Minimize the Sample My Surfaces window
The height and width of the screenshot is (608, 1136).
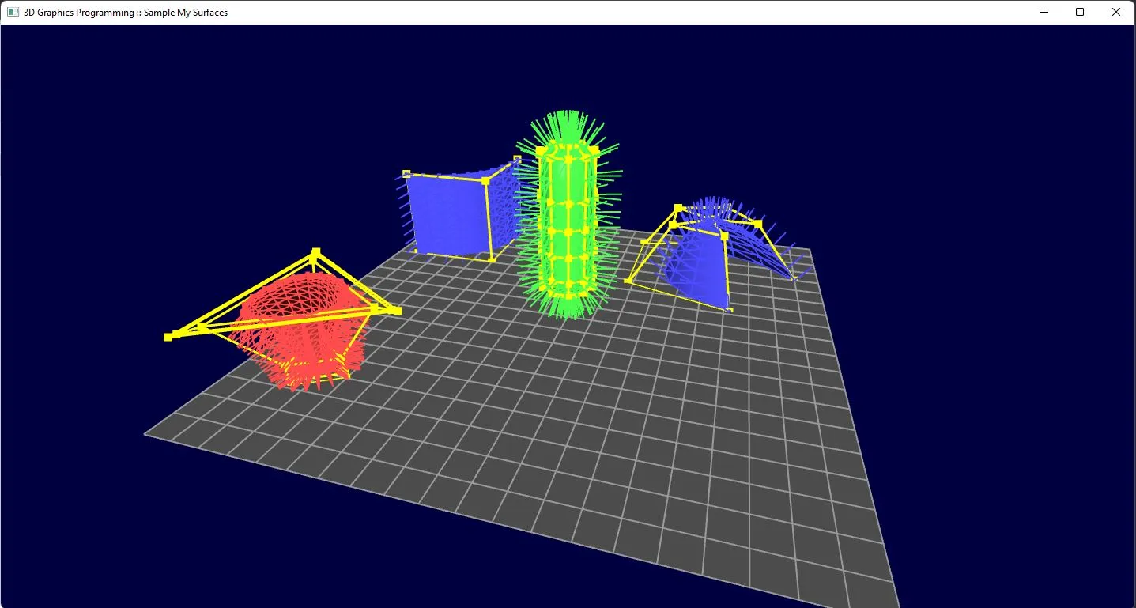coord(1044,12)
